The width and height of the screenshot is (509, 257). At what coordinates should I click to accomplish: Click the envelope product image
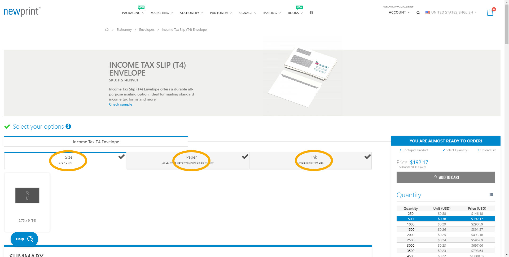pos(302,77)
